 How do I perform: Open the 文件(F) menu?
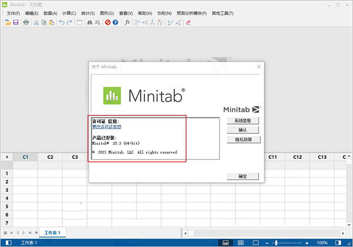(13, 14)
